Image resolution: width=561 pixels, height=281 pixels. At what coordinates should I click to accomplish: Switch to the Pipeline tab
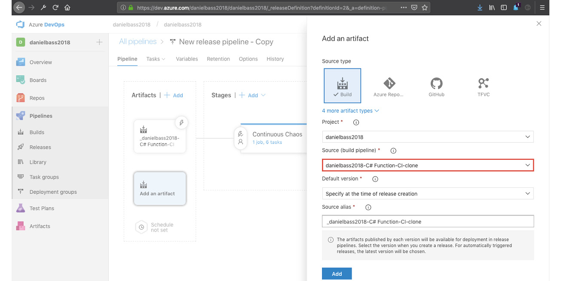[x=127, y=59]
